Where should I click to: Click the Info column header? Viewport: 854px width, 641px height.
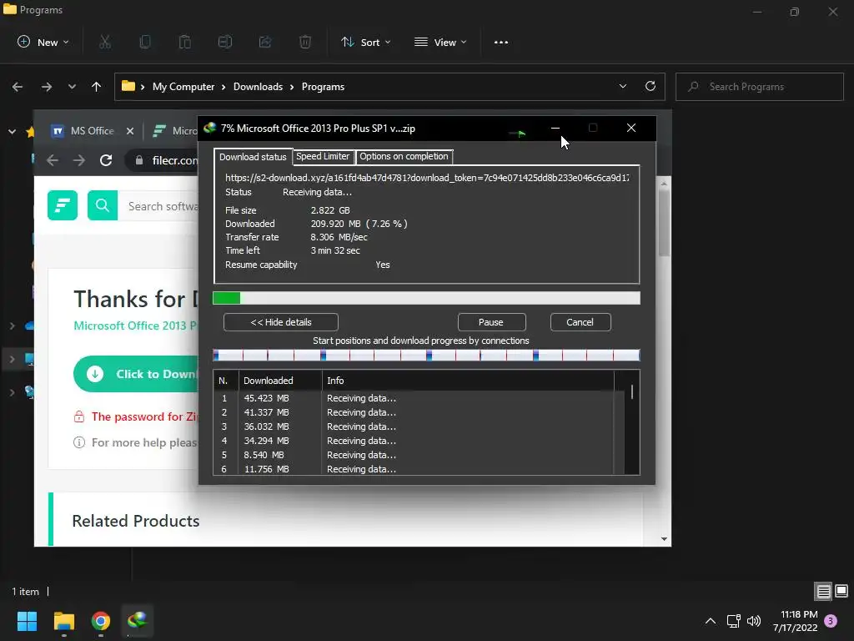click(468, 381)
